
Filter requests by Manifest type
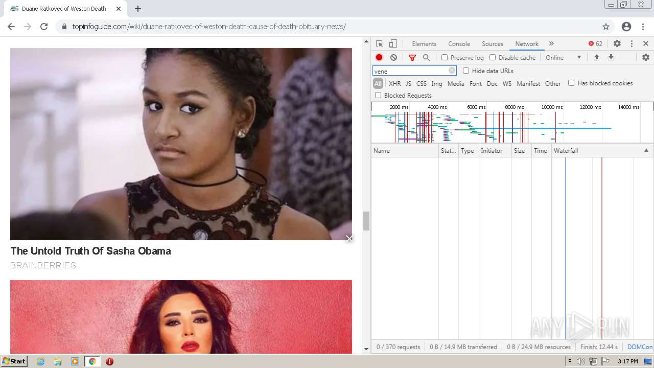coord(528,84)
